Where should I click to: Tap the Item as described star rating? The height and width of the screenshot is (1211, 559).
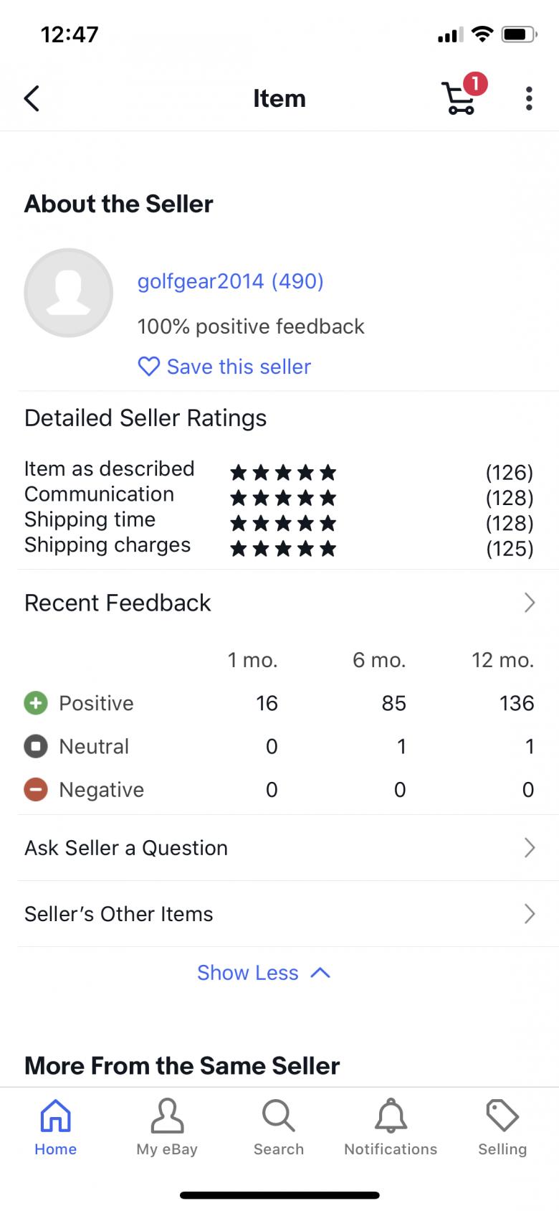click(283, 472)
